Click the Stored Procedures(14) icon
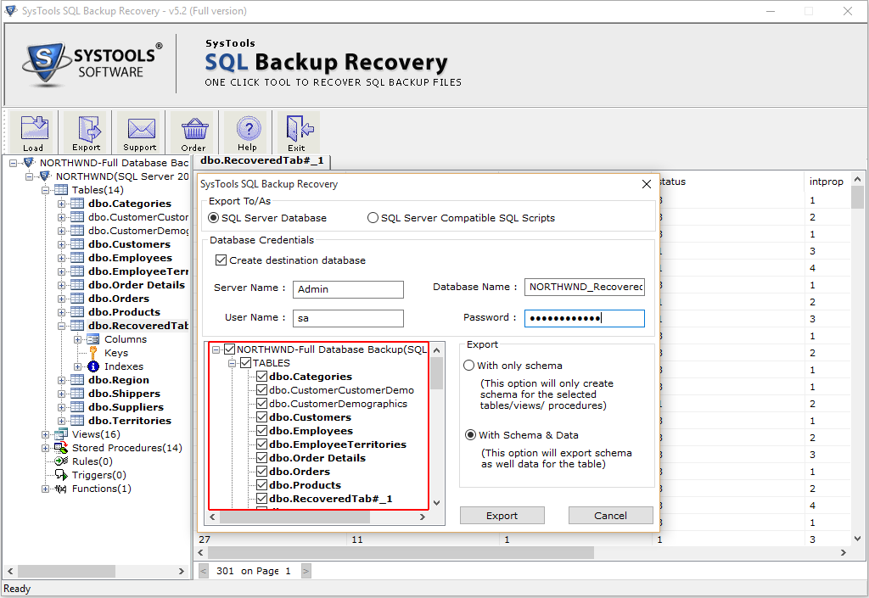 tap(61, 448)
